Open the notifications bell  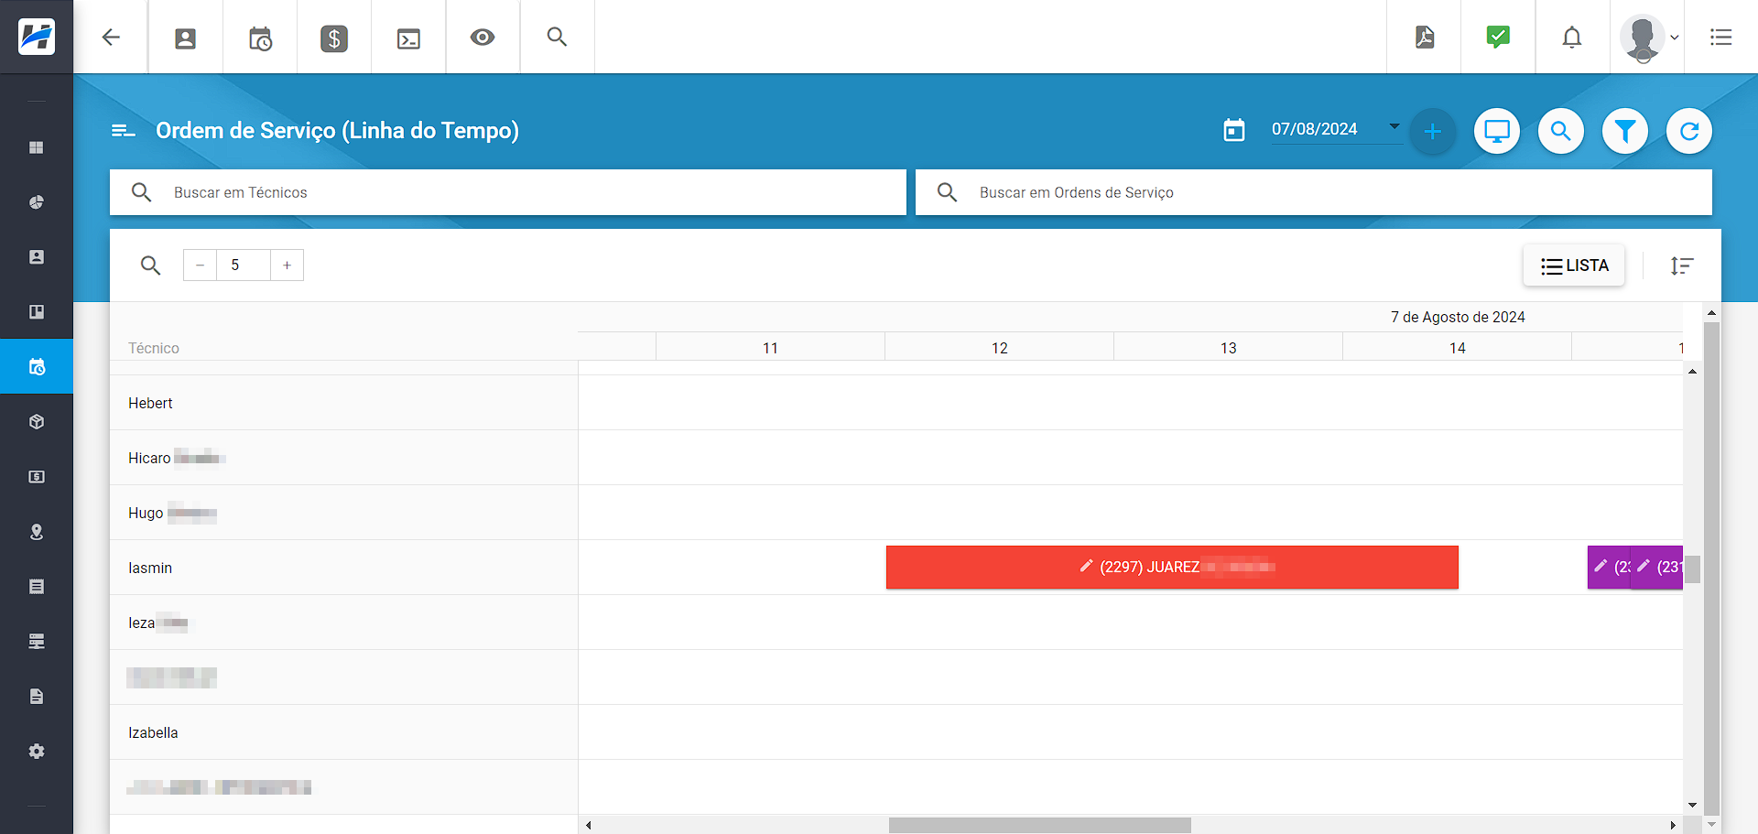click(1571, 38)
